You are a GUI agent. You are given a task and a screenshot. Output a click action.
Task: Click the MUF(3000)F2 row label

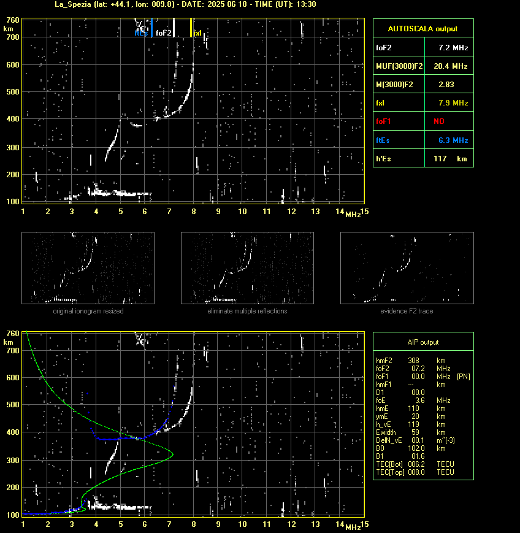[399, 66]
